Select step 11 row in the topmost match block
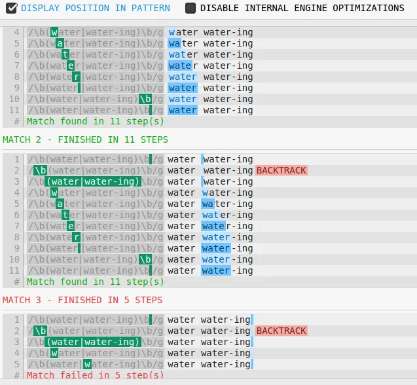The height and width of the screenshot is (385, 417). point(210,110)
